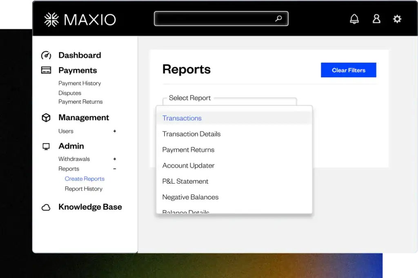Open Knowledge Base in the sidebar
This screenshot has height=278, width=418.
click(90, 207)
